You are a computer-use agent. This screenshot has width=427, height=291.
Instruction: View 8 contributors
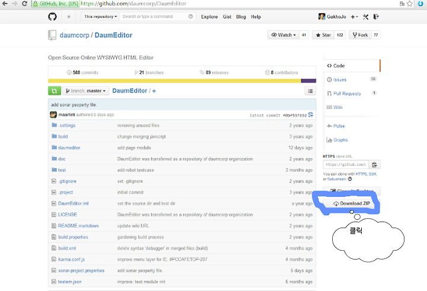click(x=282, y=72)
